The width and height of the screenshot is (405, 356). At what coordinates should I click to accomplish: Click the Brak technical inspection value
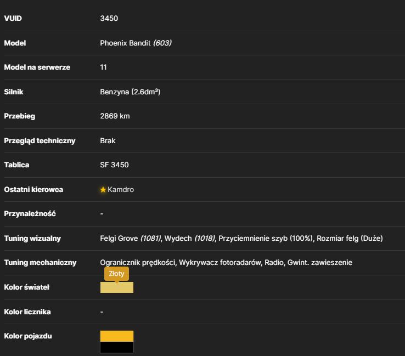[108, 140]
